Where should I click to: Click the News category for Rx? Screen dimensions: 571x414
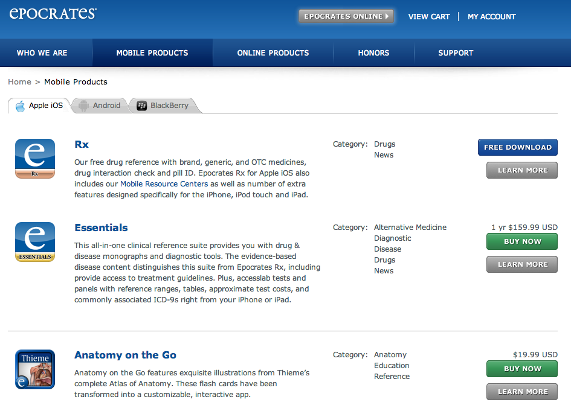[384, 155]
